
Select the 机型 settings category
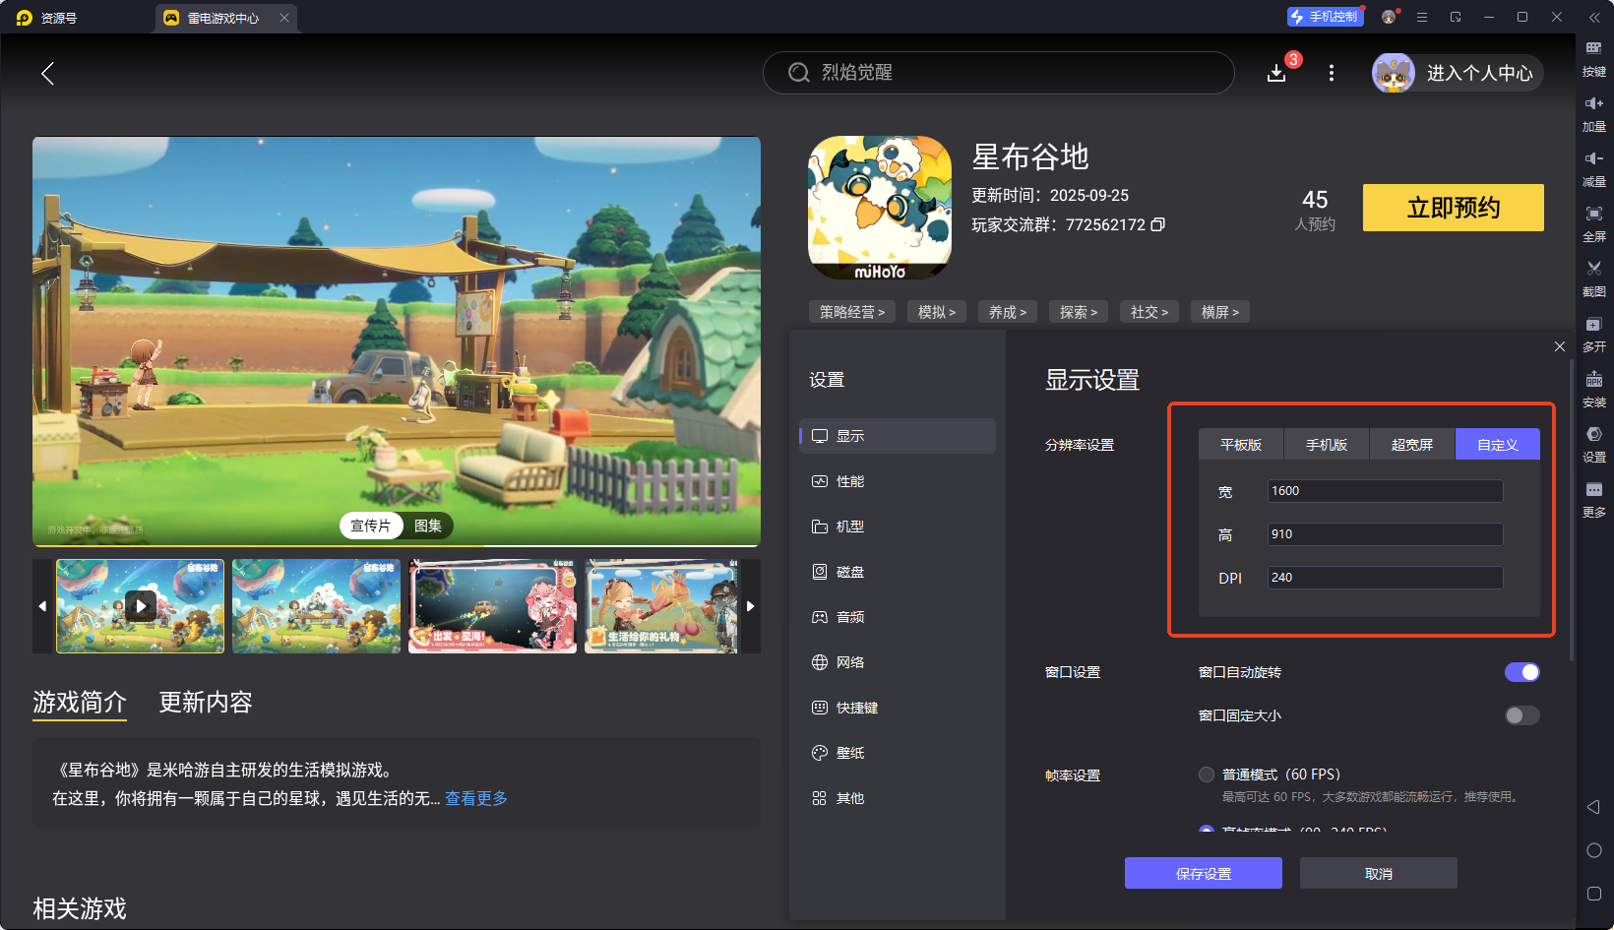851,527
